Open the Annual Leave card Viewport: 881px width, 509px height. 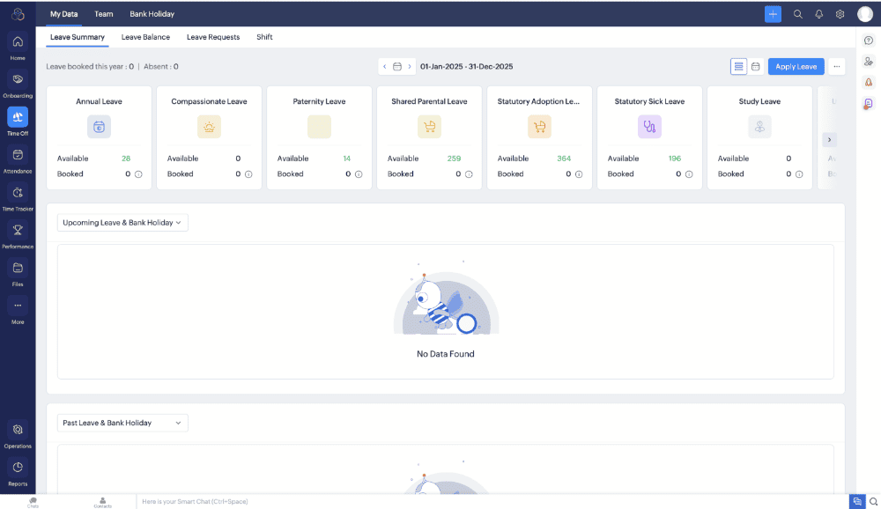coord(99,137)
